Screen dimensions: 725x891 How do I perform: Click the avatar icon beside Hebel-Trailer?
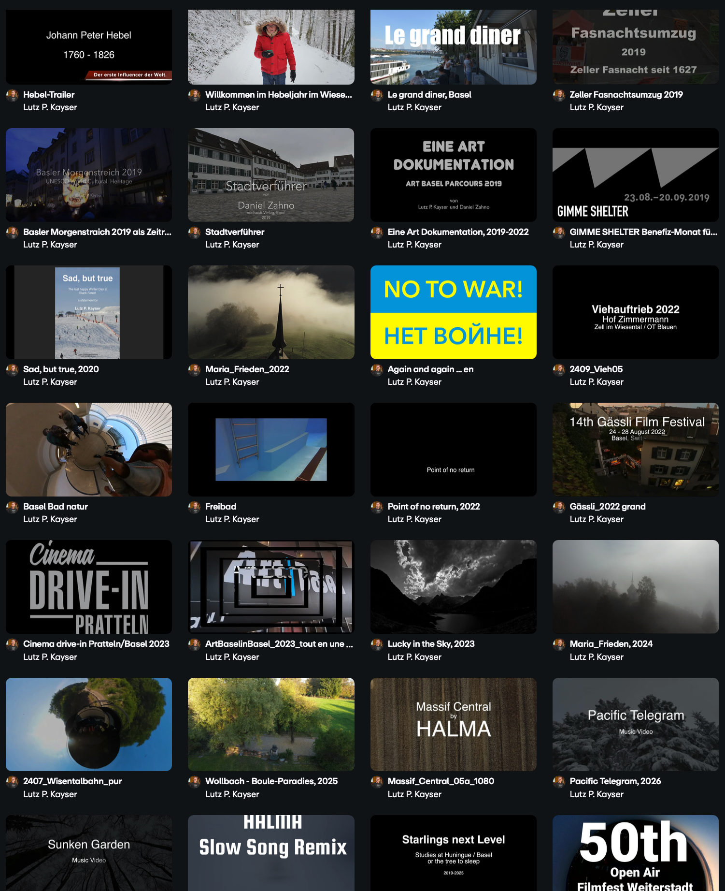pyautogui.click(x=12, y=95)
